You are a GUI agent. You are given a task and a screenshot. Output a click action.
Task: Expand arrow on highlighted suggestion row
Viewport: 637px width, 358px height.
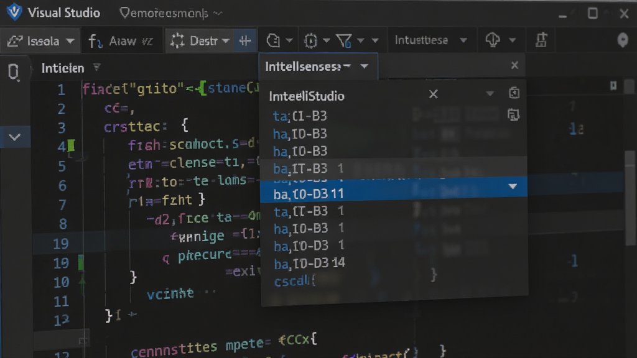coord(513,186)
